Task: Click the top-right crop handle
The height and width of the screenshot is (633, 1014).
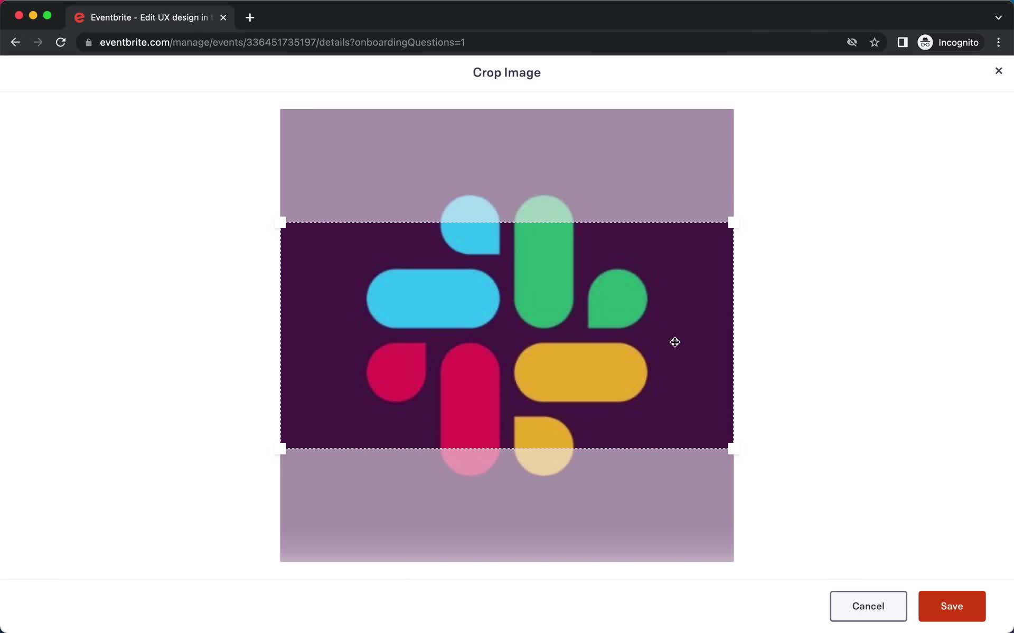Action: coord(734,223)
